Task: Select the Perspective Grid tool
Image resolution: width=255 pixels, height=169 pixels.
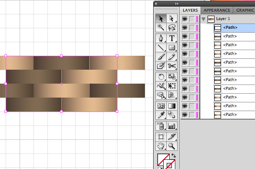Action: pyautogui.click(x=171, y=95)
